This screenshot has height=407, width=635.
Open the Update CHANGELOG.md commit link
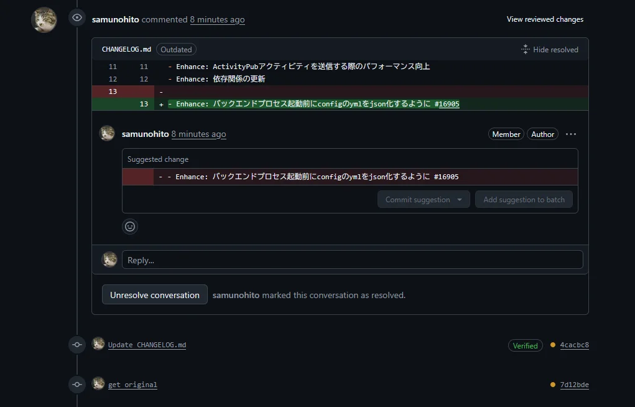[147, 345]
